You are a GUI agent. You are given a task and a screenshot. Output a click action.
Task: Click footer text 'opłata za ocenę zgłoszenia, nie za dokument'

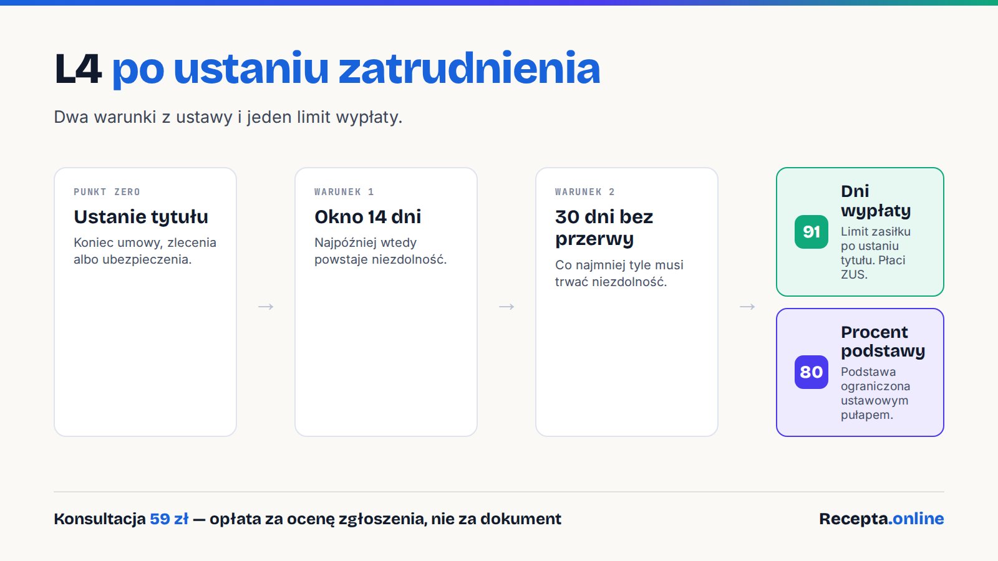click(385, 519)
